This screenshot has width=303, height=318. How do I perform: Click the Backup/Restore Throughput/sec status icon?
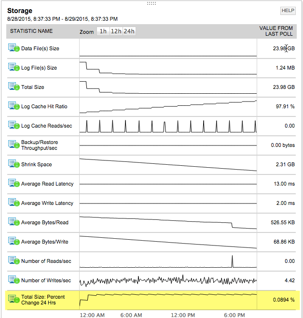14,144
